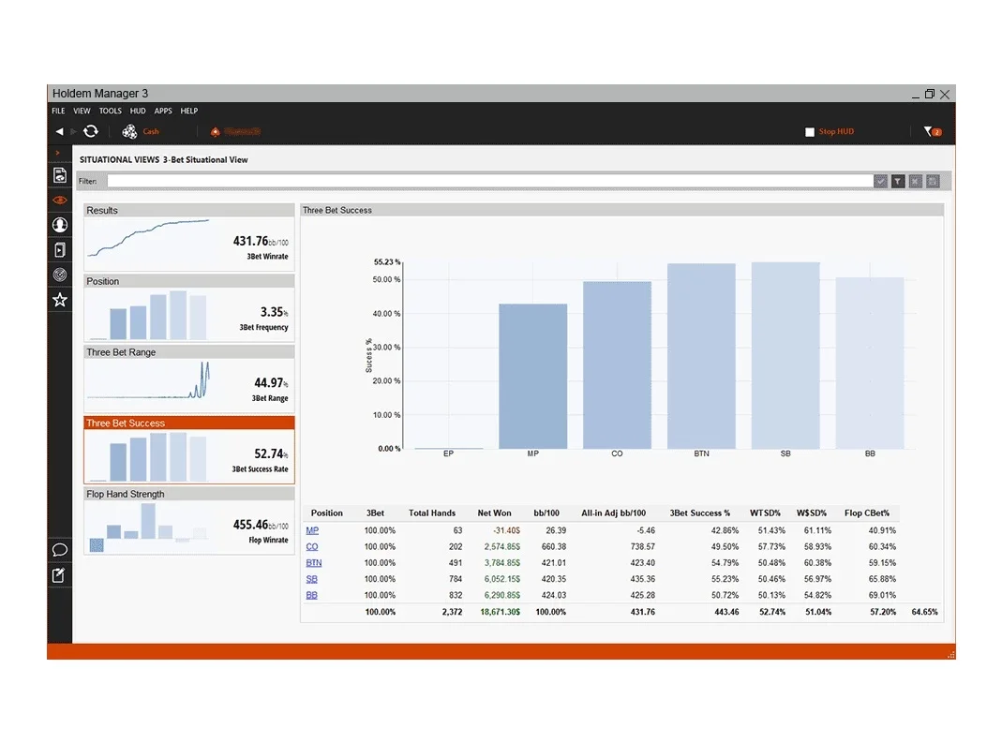Open the FILE menu
1002x743 pixels.
pyautogui.click(x=58, y=111)
